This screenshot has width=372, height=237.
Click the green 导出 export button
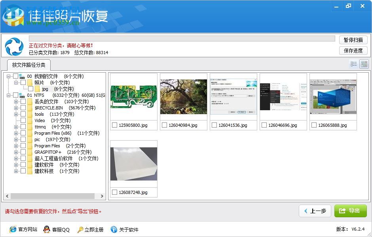(350, 211)
